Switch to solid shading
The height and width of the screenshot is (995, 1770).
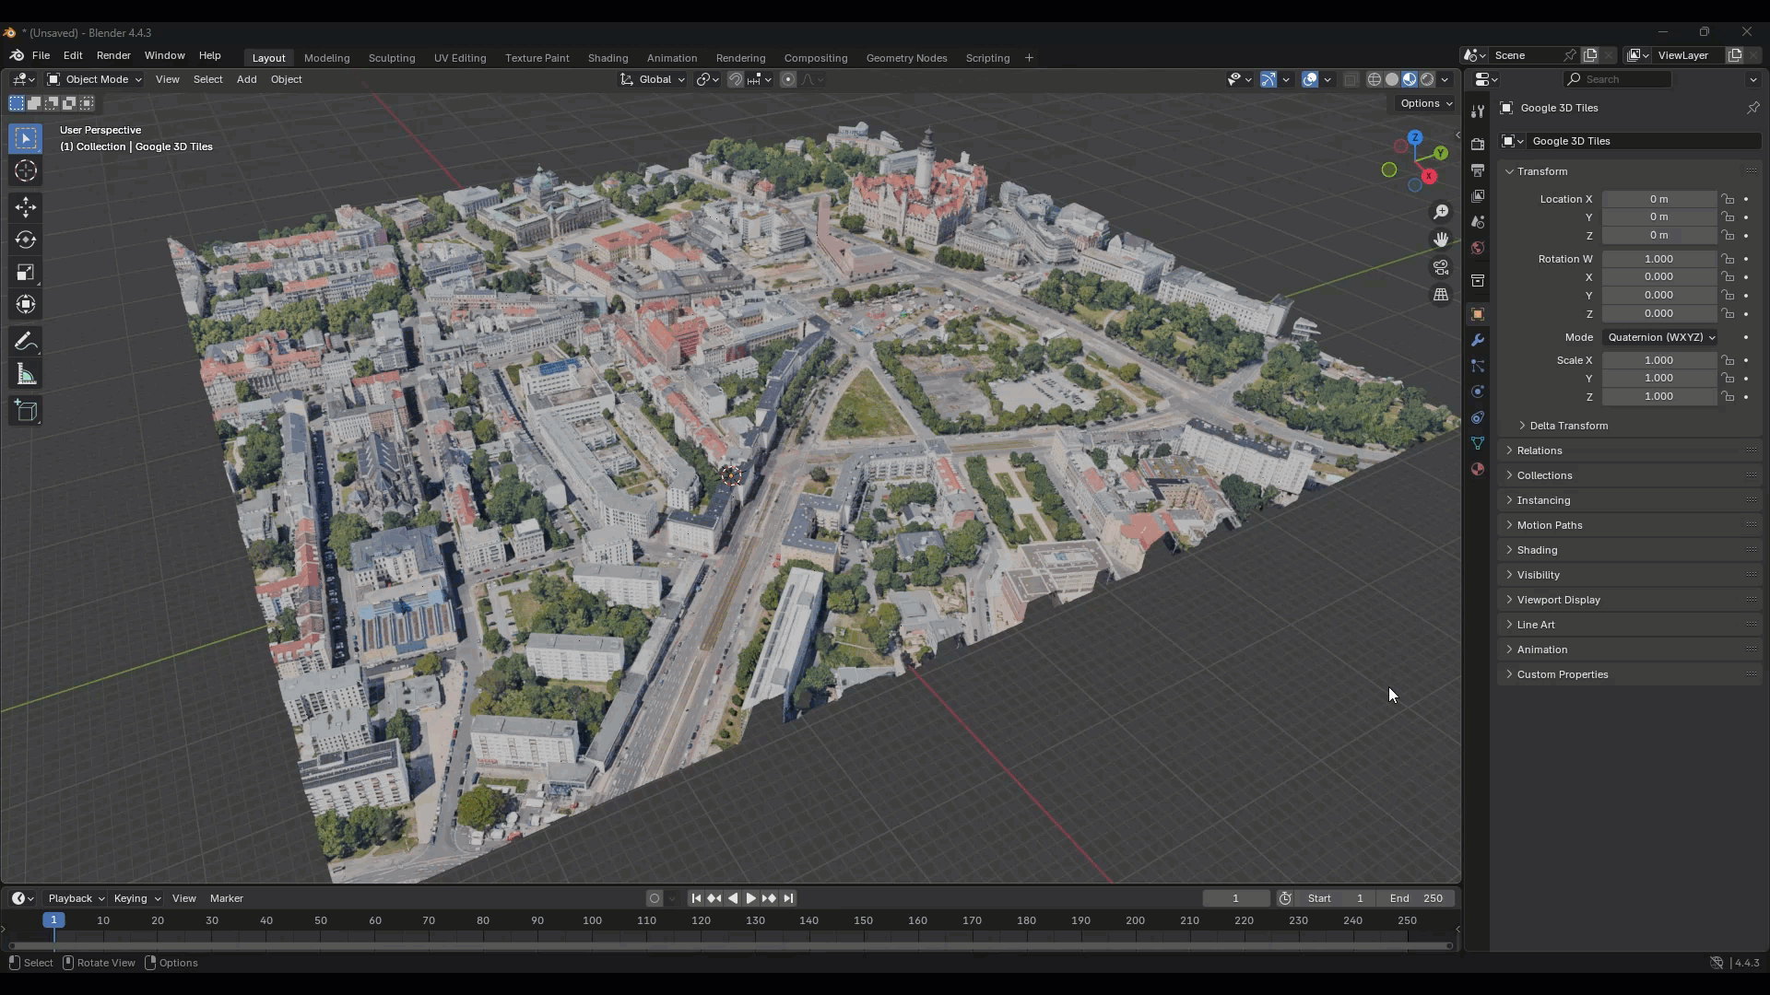pos(1392,79)
